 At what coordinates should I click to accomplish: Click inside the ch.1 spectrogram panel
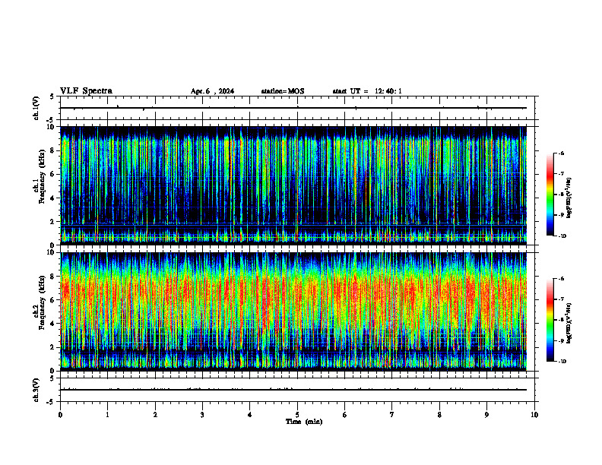point(293,185)
